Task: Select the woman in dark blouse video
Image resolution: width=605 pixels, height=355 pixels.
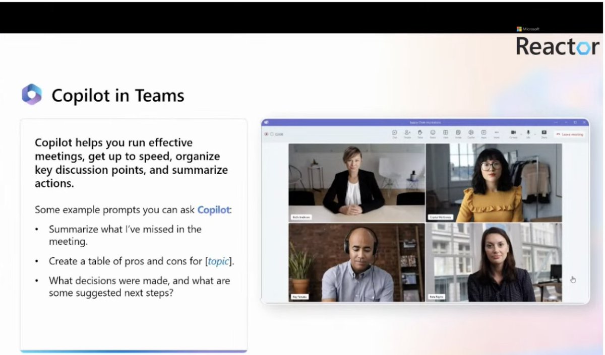Action: (x=494, y=262)
